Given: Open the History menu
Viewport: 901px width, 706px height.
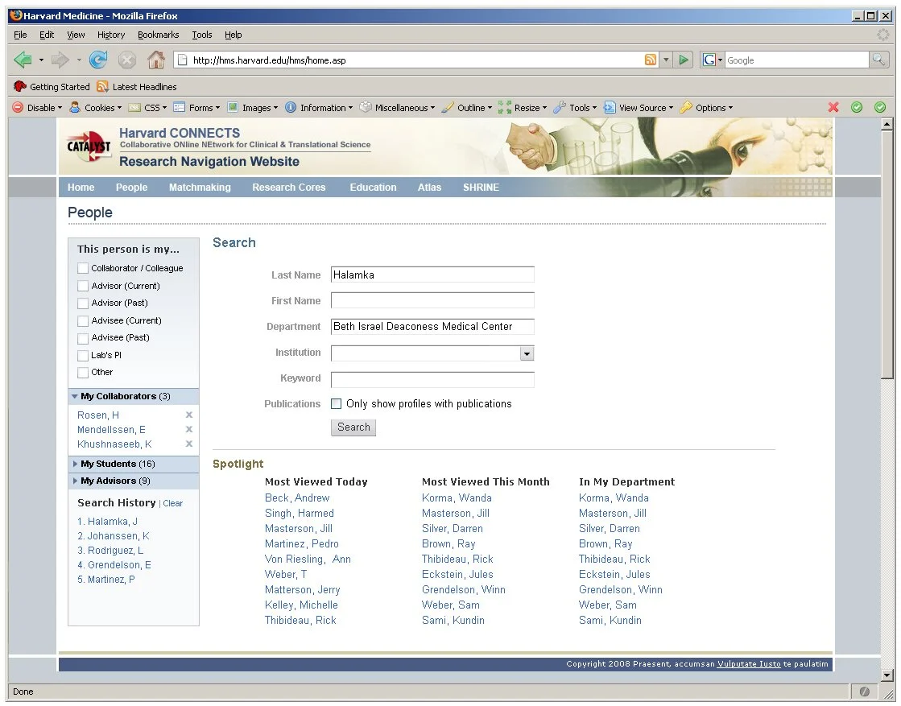Looking at the screenshot, I should tap(111, 35).
